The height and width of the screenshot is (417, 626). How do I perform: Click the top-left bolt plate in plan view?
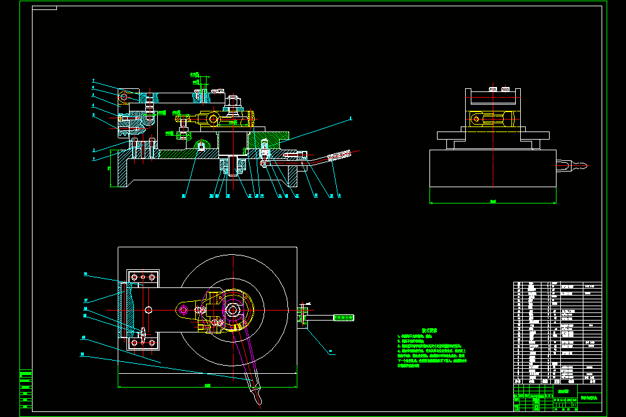tap(143, 277)
